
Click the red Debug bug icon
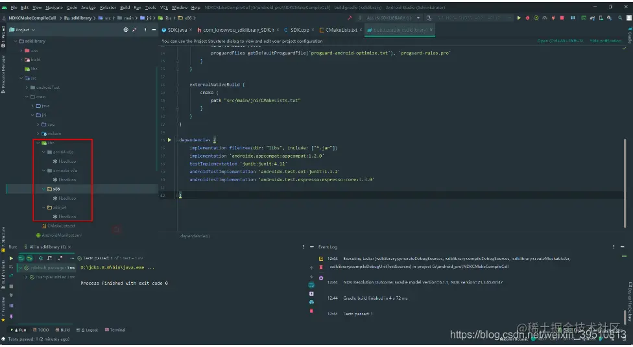click(527, 18)
